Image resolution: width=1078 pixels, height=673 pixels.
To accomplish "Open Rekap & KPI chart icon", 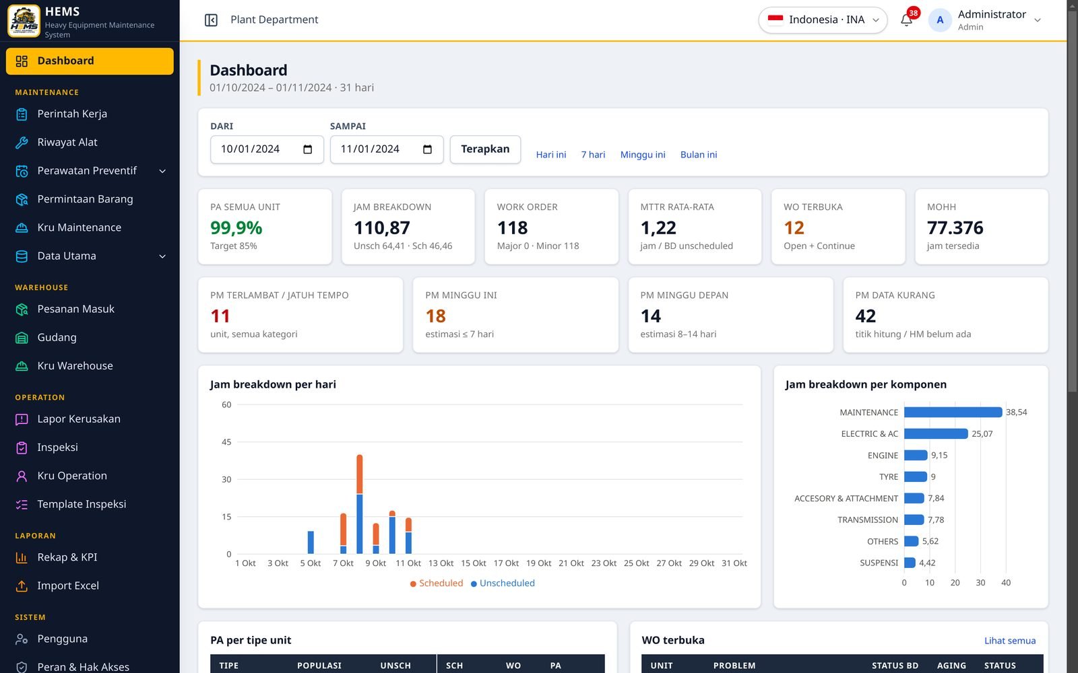I will tap(22, 558).
